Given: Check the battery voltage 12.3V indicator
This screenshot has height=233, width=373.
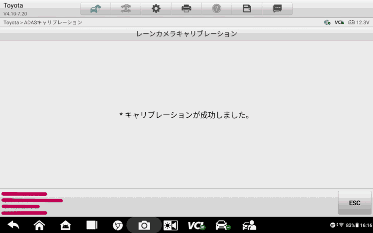Looking at the screenshot, I should 359,23.
